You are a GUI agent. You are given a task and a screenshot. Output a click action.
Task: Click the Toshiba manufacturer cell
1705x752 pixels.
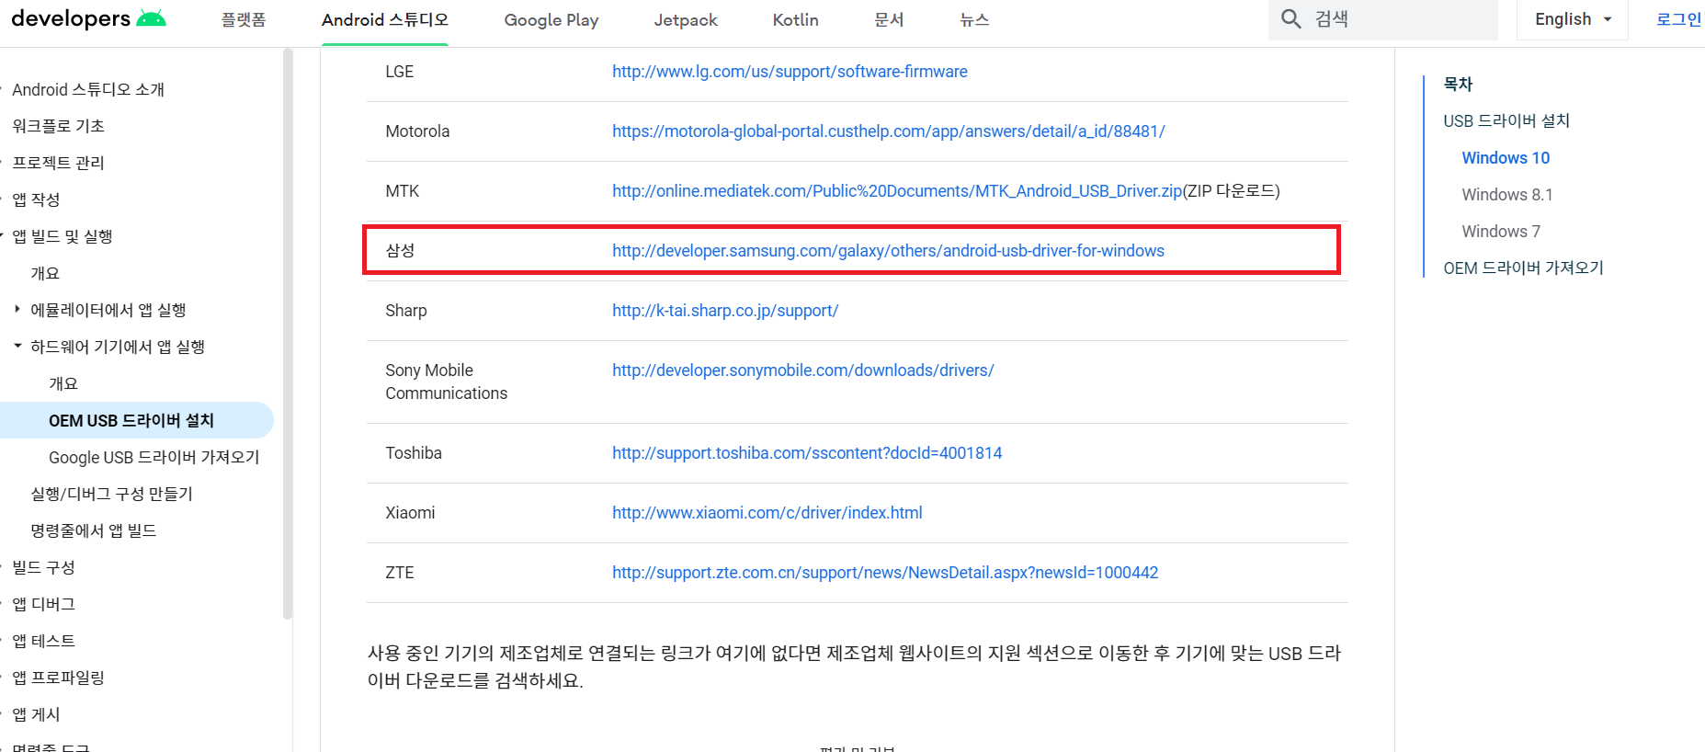414,453
